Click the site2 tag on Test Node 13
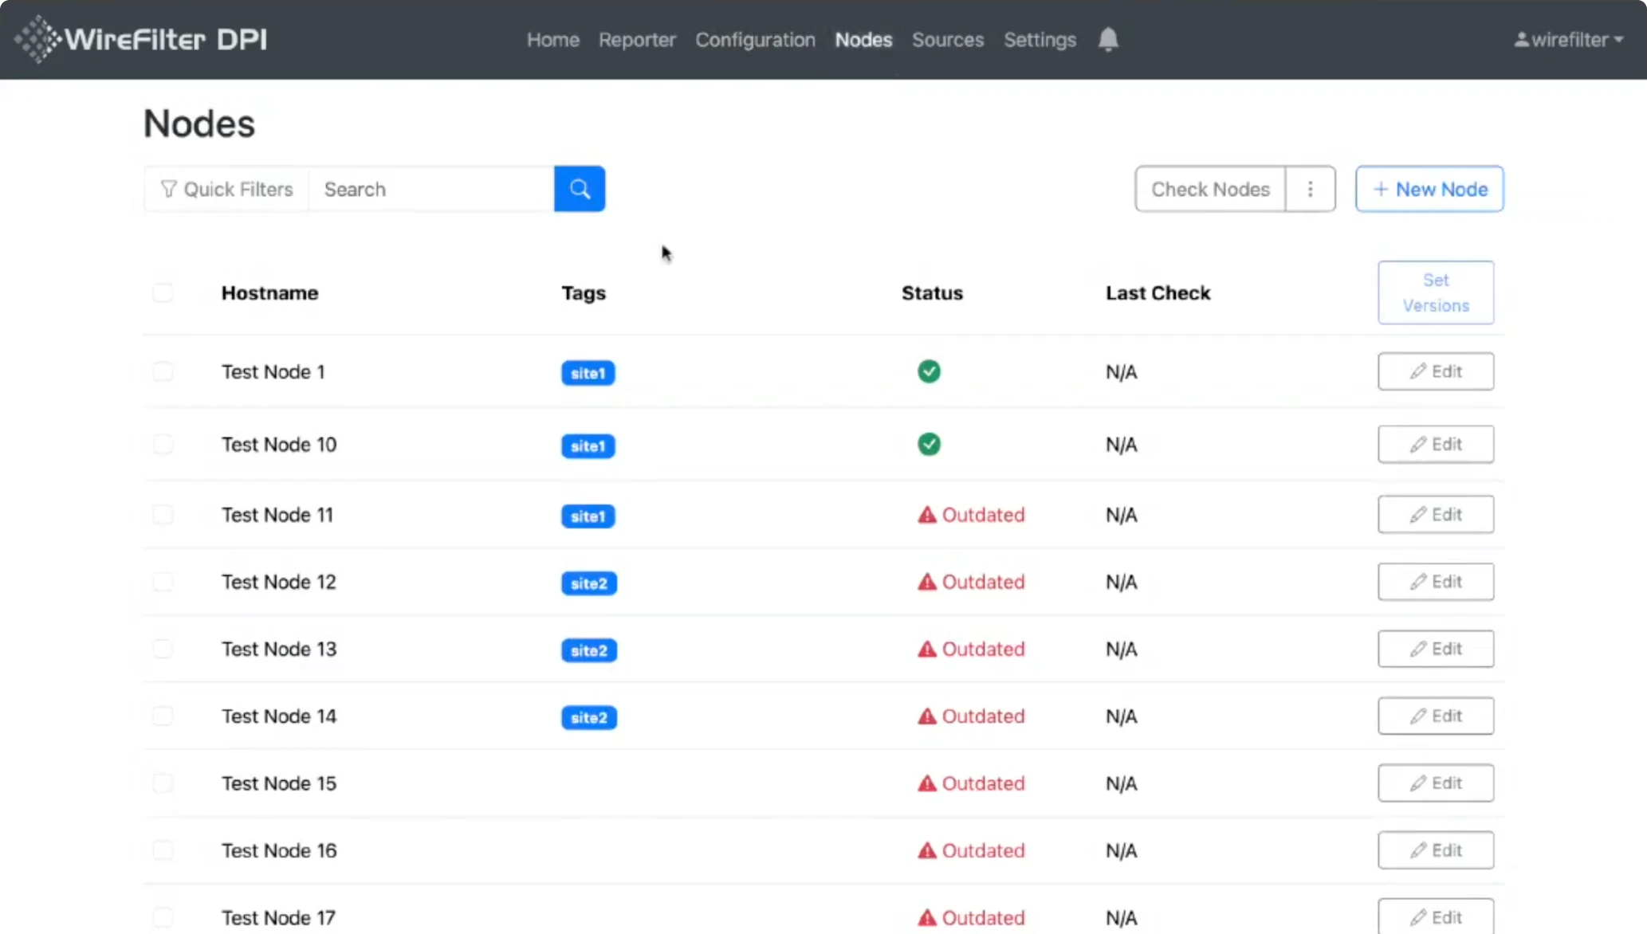This screenshot has width=1647, height=934. coord(588,650)
